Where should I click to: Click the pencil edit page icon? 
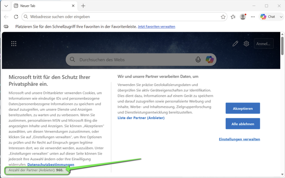tap(235, 44)
